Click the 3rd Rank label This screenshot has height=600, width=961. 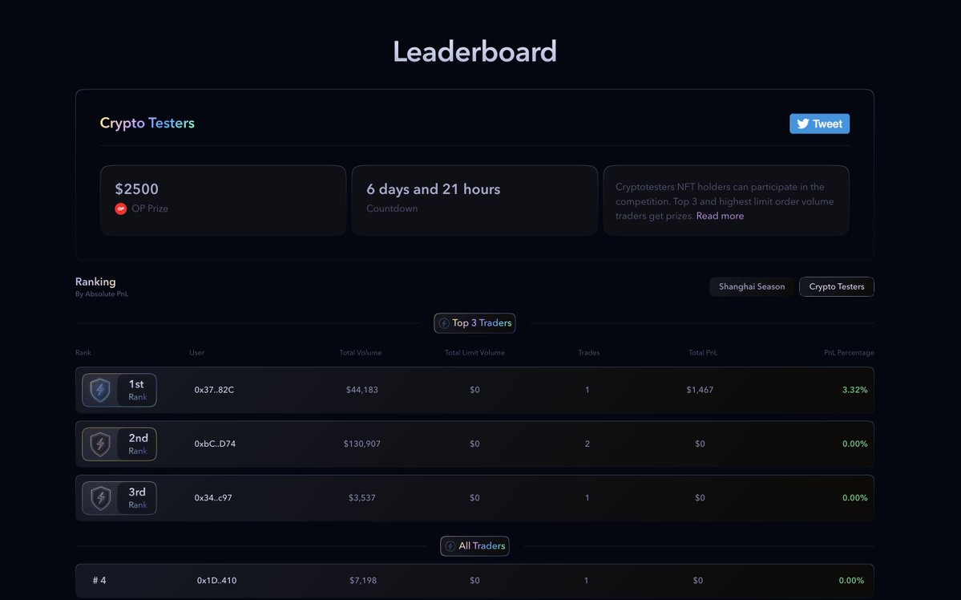coord(137,498)
